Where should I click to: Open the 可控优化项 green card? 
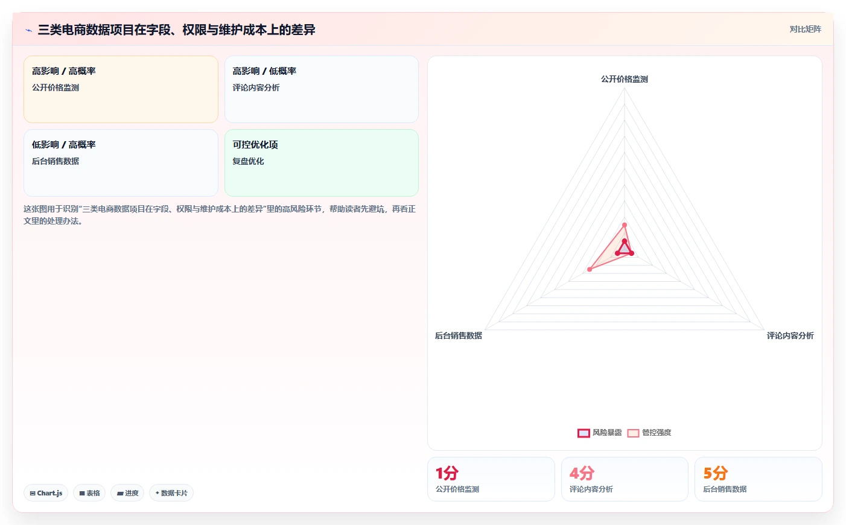pyautogui.click(x=322, y=163)
